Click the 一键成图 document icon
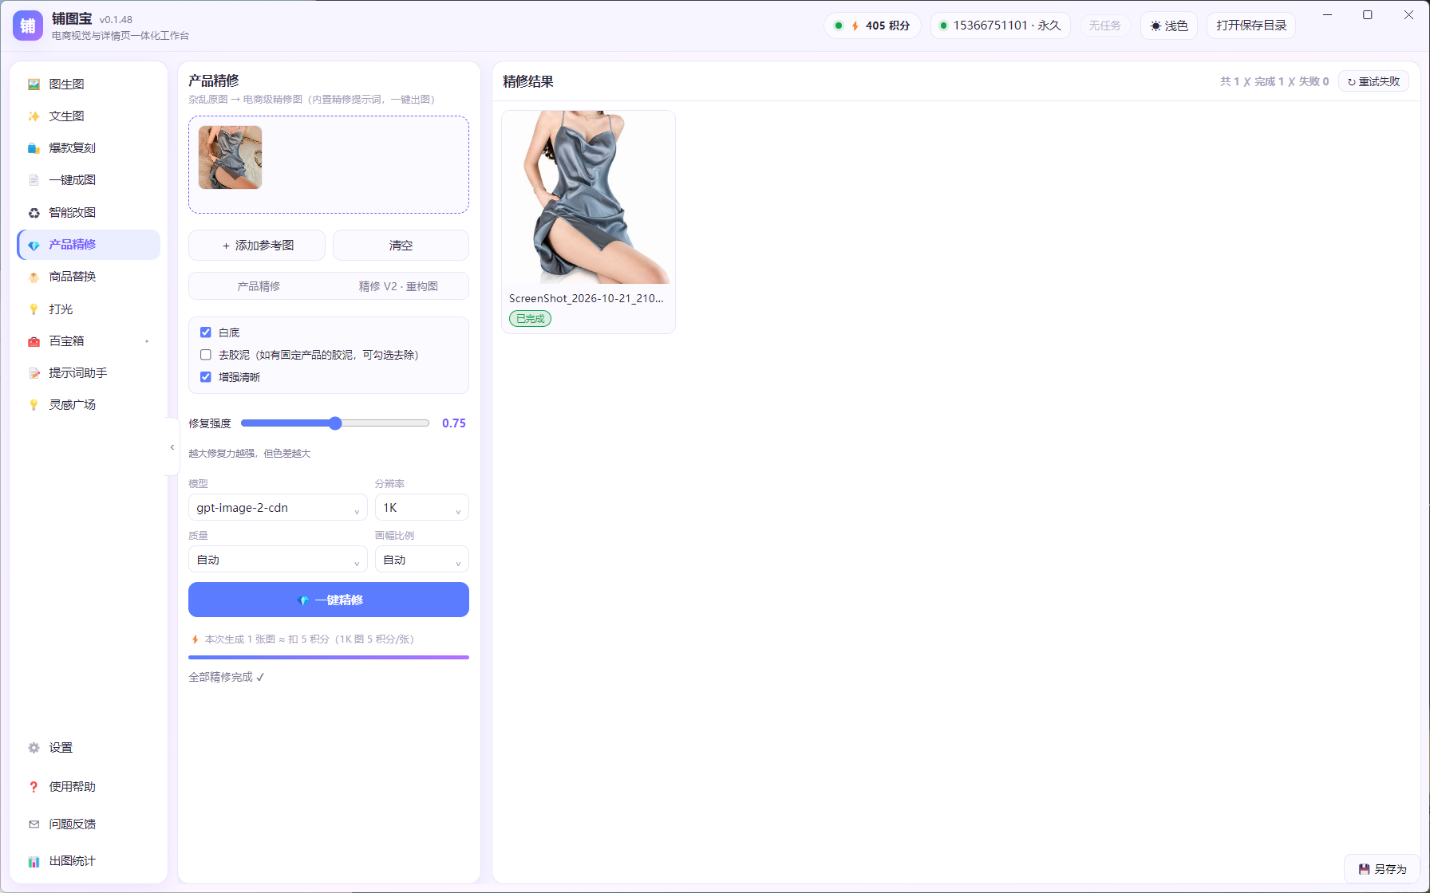Image resolution: width=1430 pixels, height=893 pixels. coord(34,180)
